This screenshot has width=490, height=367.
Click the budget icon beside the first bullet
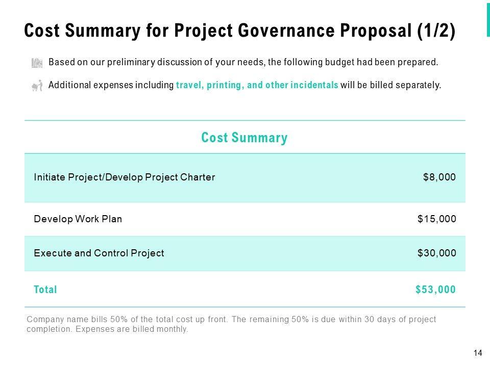37,63
